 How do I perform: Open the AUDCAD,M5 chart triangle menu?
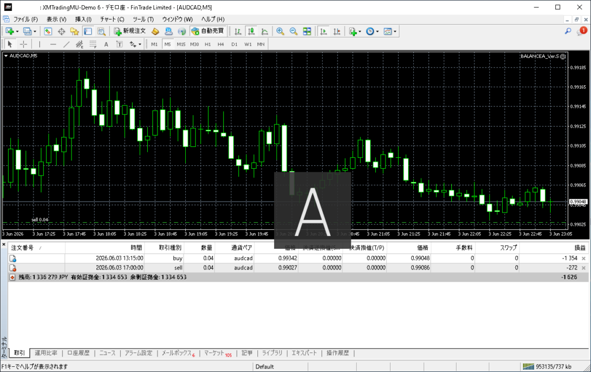(x=6, y=56)
